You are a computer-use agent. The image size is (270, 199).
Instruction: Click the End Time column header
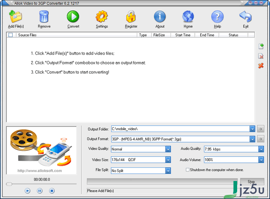(x=207, y=35)
